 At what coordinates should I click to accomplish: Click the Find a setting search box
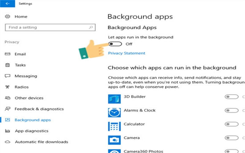pos(50,28)
